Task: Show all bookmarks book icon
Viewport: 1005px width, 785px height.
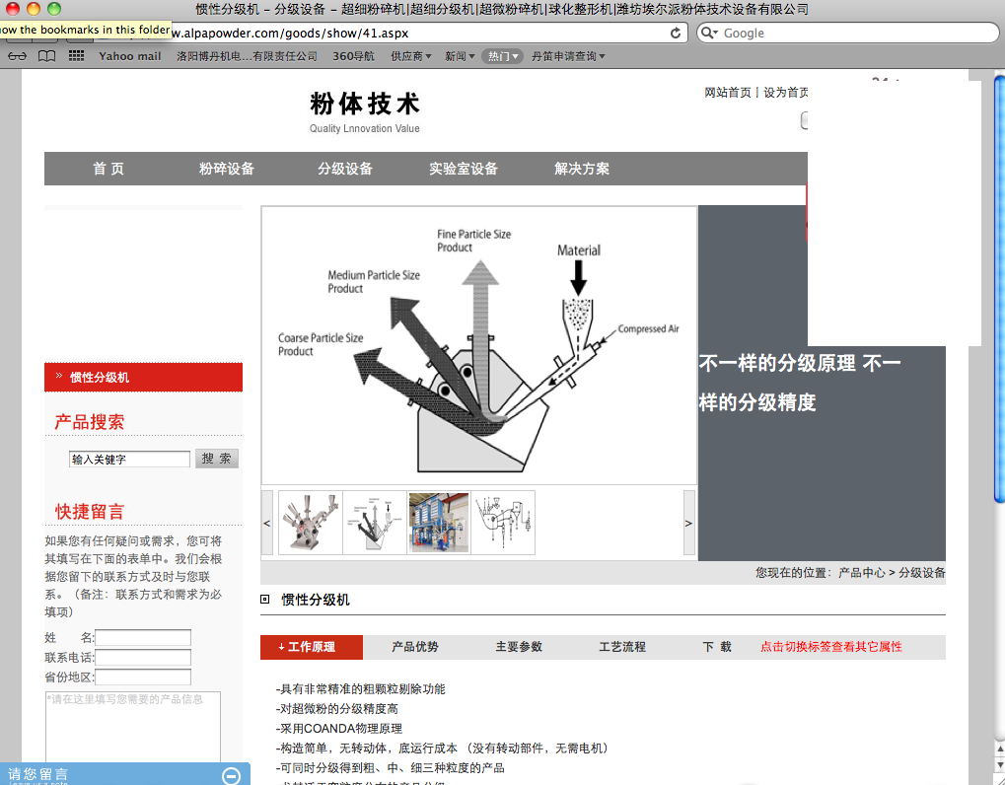Action: [x=46, y=56]
